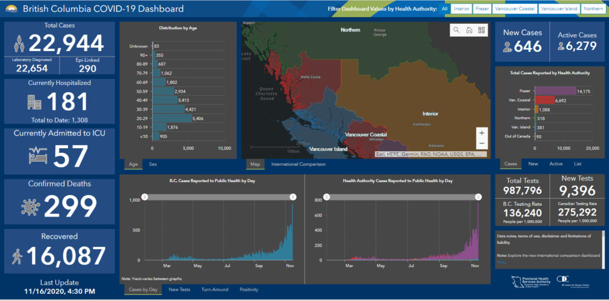Show the Active cases tab
The width and height of the screenshot is (609, 301).
[555, 164]
